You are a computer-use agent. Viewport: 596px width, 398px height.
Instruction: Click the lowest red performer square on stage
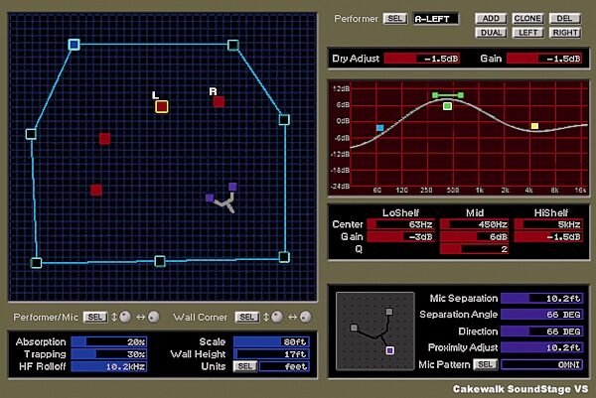pos(96,190)
